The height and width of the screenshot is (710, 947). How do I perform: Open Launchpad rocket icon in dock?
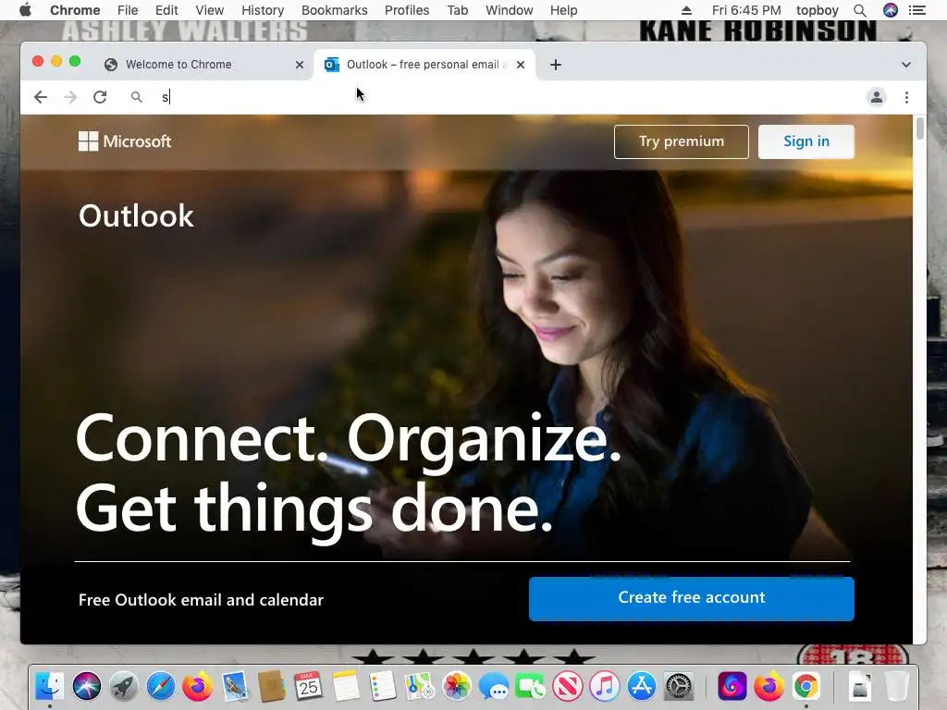click(124, 687)
